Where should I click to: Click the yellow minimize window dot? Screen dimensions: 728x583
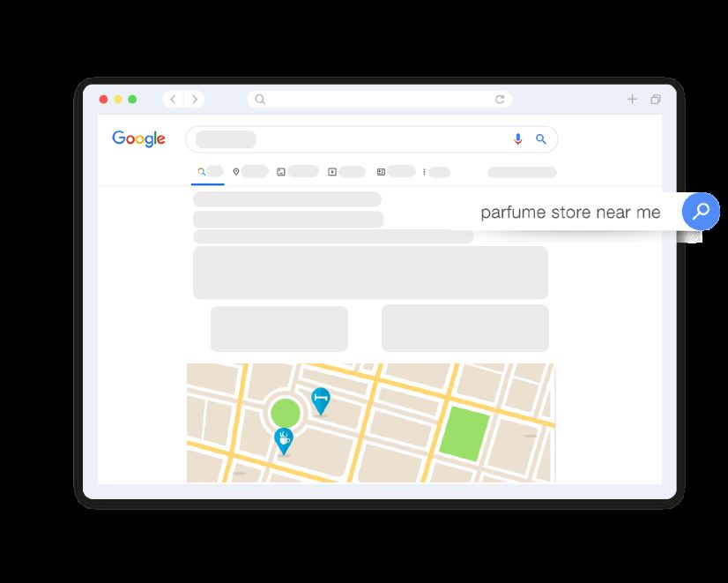[118, 99]
